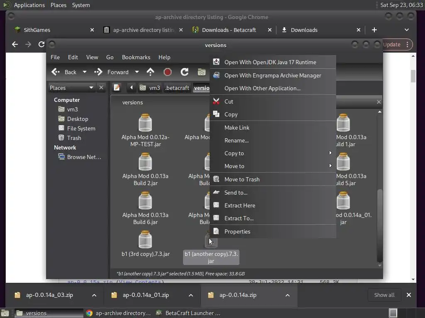This screenshot has height=318, width=425.
Task: Choose Move to Trash
Action: [273, 179]
